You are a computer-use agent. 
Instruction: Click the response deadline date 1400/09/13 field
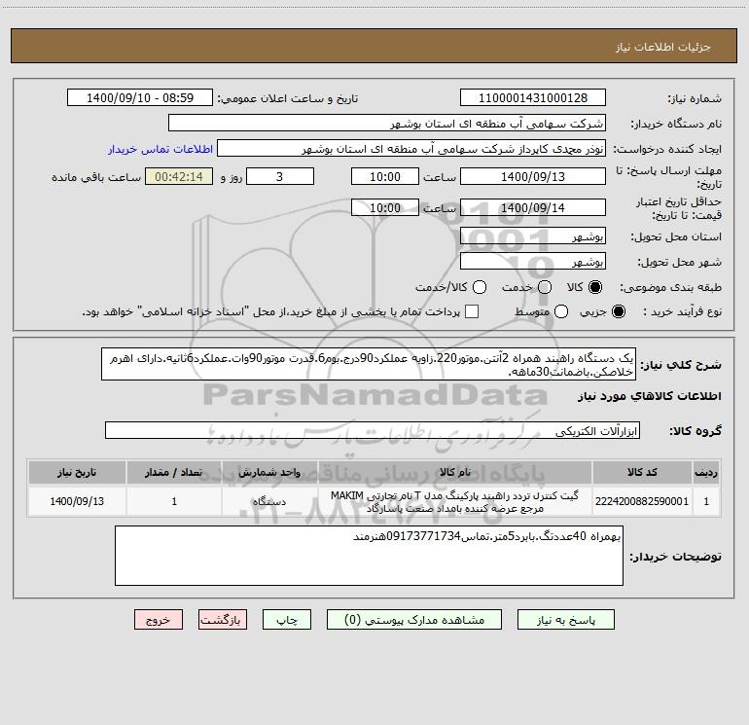[x=533, y=176]
